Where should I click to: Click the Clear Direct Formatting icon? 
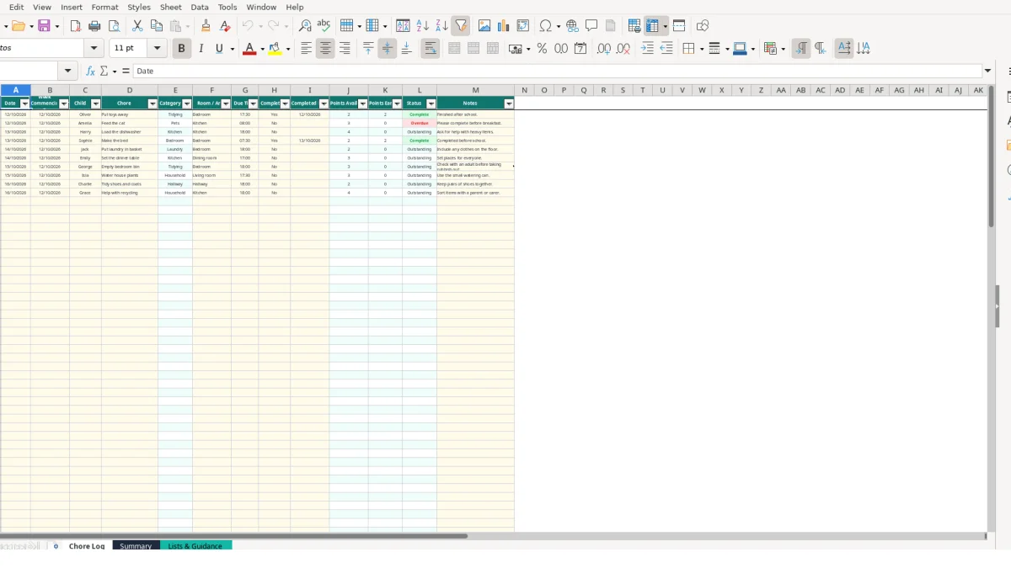225,26
